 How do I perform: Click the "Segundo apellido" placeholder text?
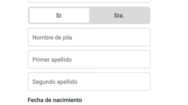point(55,82)
